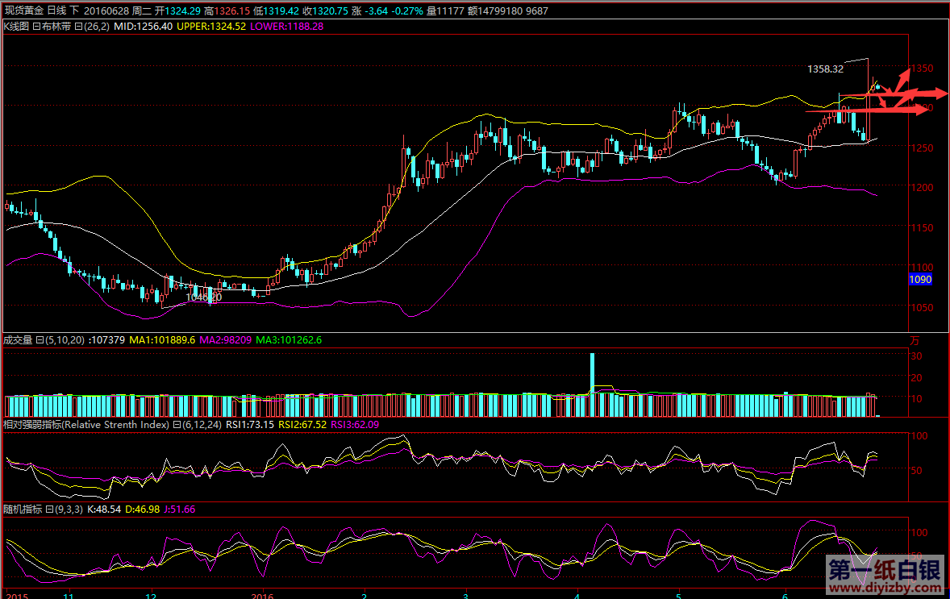Click the 第一纸白银 watermark logo
Screen dimensions: 950x599
(x=885, y=571)
